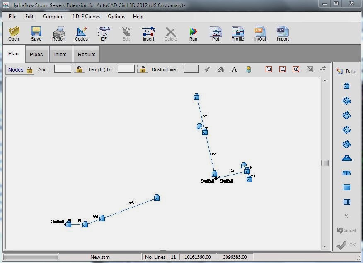Open the Compute menu
The height and width of the screenshot is (263, 363).
click(x=53, y=17)
